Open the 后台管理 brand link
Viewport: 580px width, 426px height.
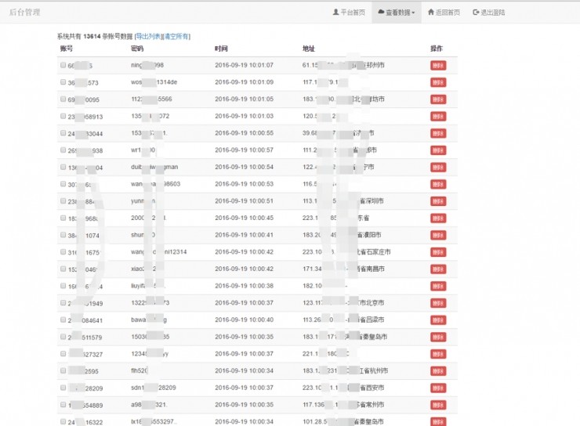coord(26,13)
